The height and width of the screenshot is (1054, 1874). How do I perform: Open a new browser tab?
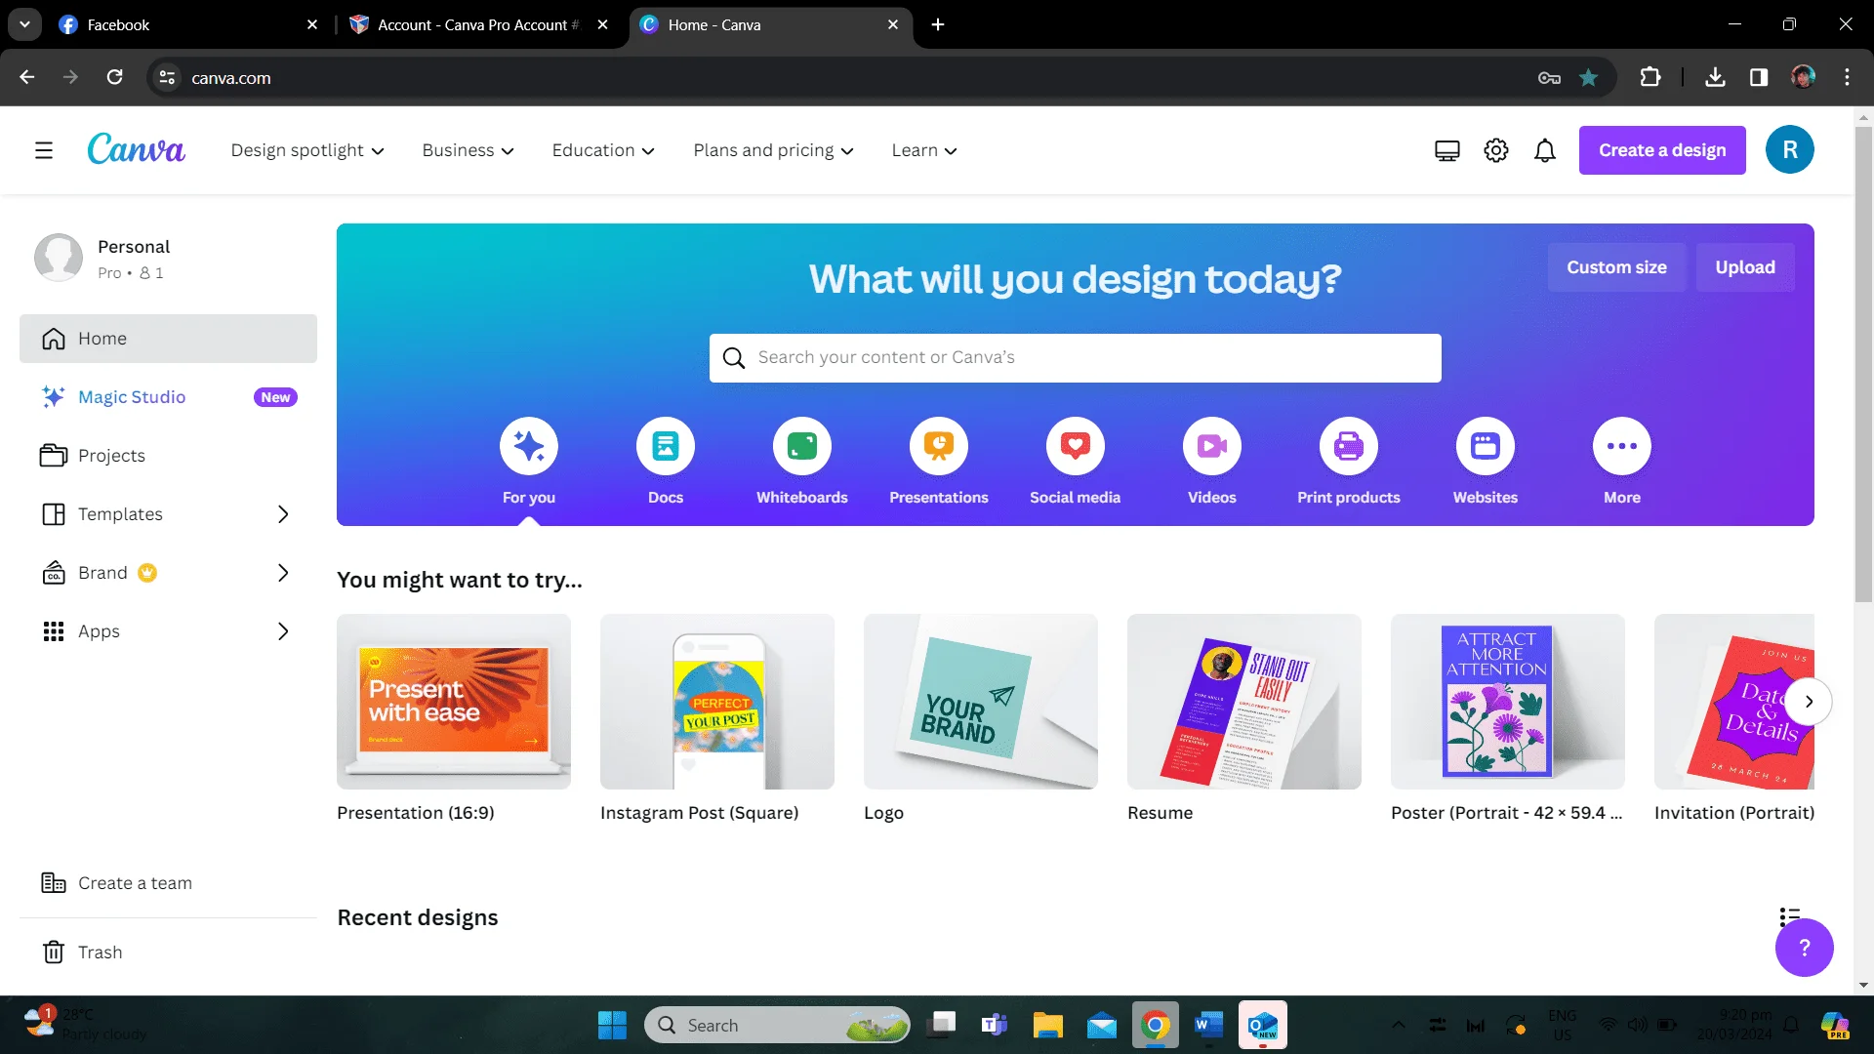coord(938,24)
